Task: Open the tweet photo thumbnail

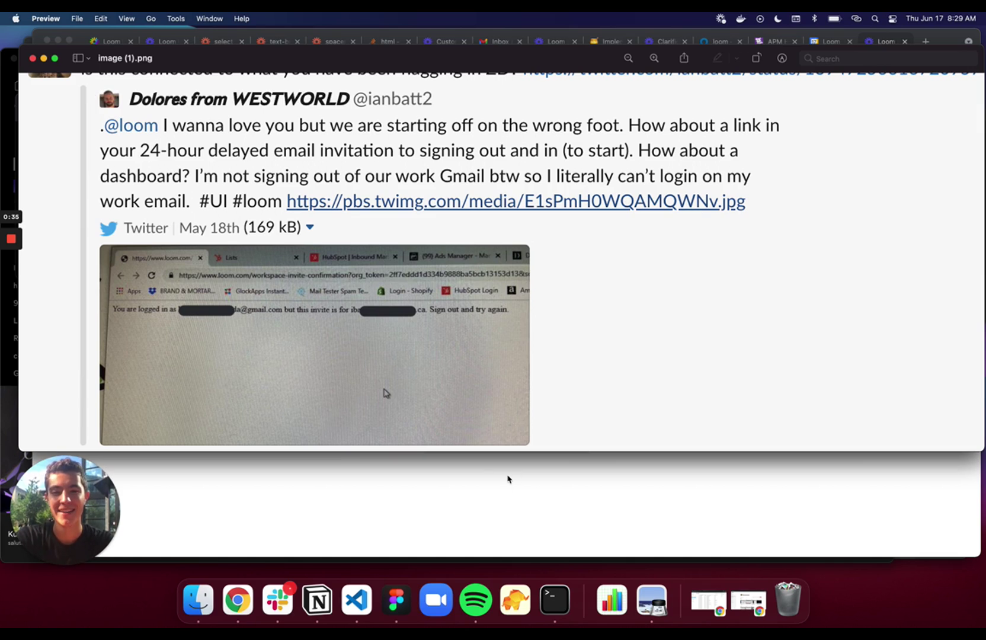Action: click(315, 345)
